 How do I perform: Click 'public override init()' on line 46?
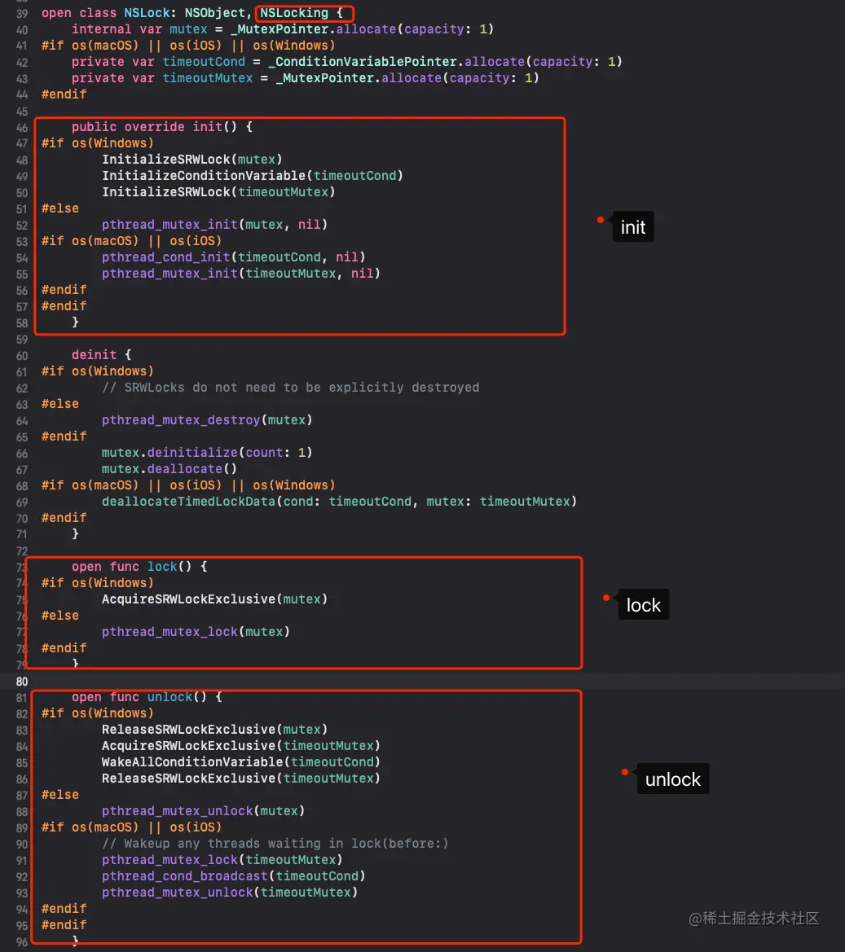coord(154,127)
